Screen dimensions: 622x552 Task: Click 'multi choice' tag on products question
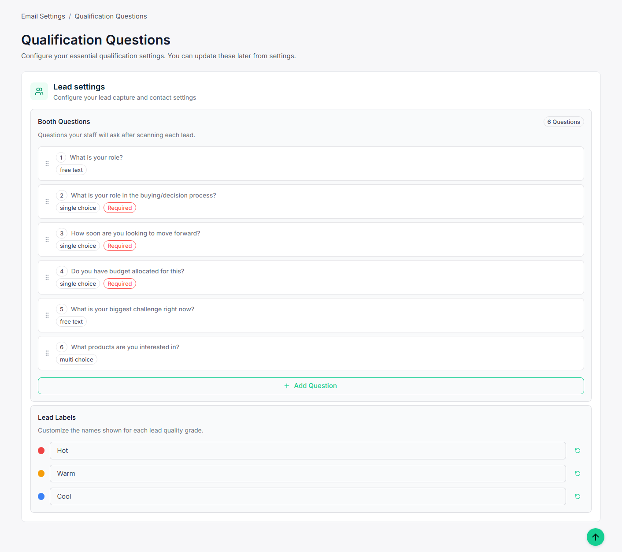click(x=77, y=360)
